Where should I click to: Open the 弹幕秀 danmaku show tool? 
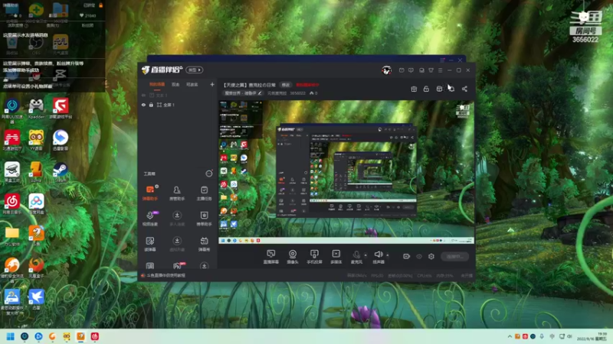(x=204, y=243)
